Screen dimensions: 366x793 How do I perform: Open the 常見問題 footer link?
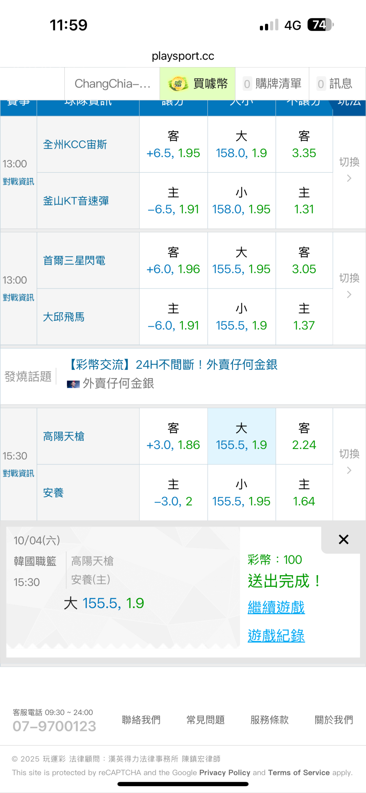(x=205, y=720)
